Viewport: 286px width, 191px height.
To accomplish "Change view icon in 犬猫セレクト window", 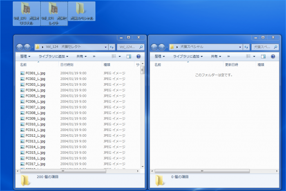I will (114, 56).
